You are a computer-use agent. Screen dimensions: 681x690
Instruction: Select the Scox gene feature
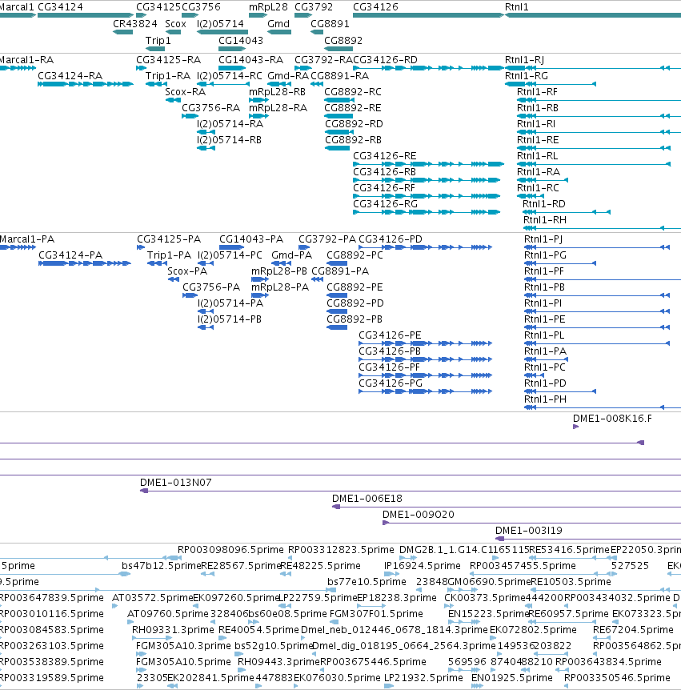click(x=175, y=32)
